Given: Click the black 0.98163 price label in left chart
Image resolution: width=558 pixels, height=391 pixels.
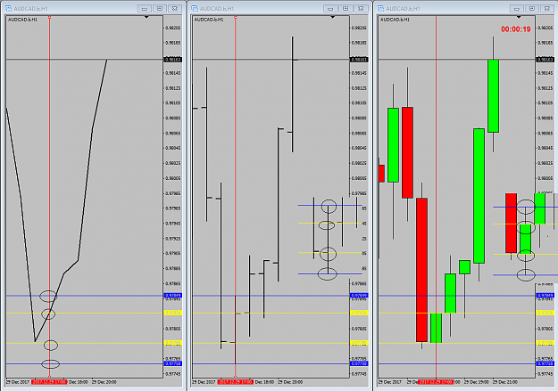Looking at the screenshot, I should pyautogui.click(x=173, y=60).
